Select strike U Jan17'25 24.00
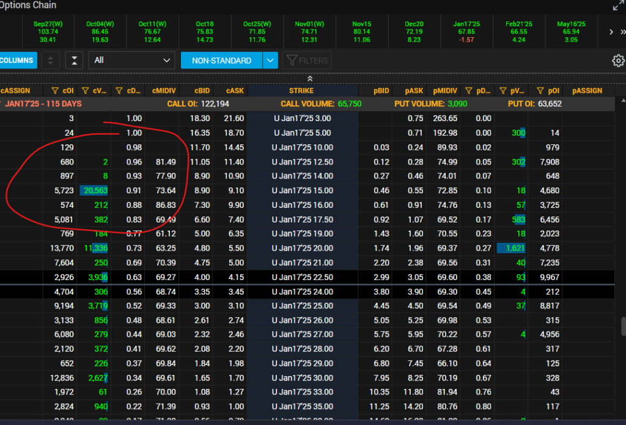Viewport: 626px width, 425px height. pyautogui.click(x=302, y=292)
